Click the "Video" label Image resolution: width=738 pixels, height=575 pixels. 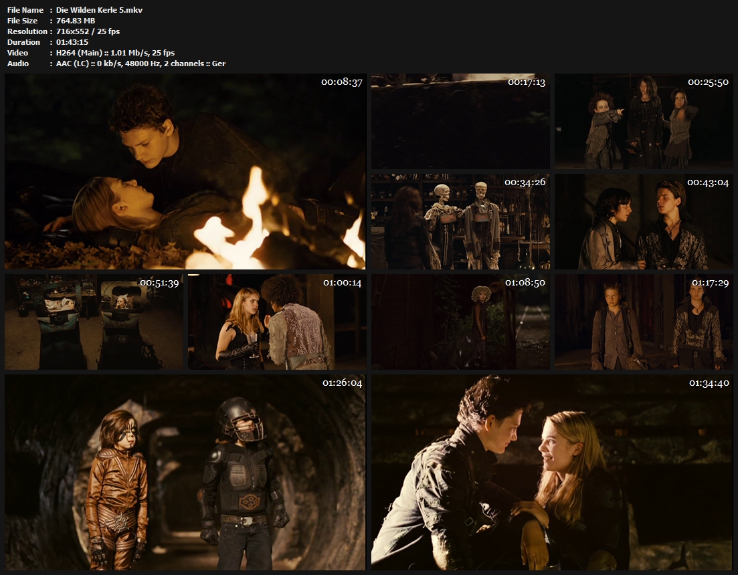pyautogui.click(x=17, y=53)
